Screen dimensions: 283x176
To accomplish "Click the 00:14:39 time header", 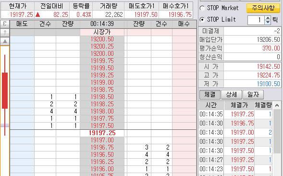I will (x=102, y=24).
